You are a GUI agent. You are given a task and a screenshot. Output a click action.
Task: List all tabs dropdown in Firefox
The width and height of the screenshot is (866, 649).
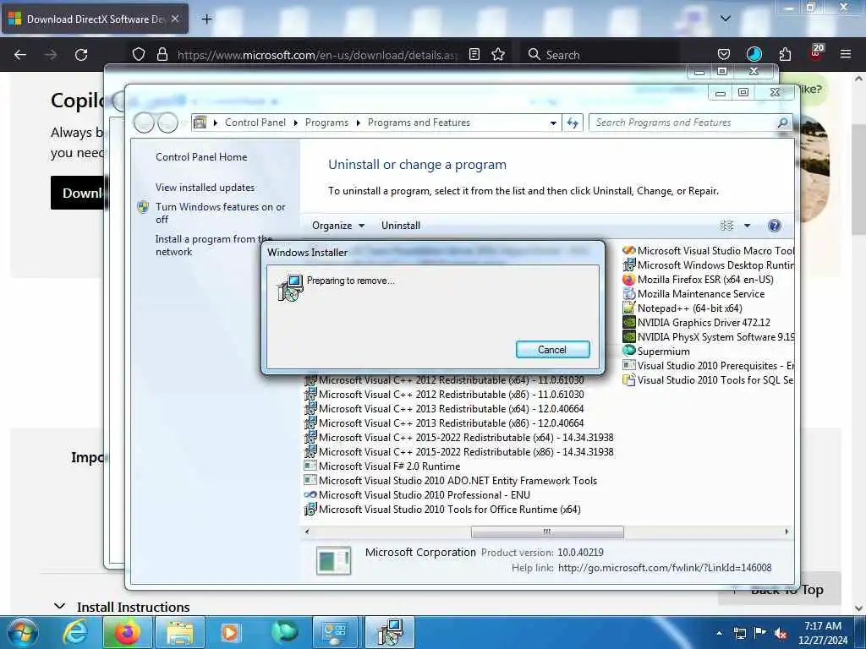[725, 19]
